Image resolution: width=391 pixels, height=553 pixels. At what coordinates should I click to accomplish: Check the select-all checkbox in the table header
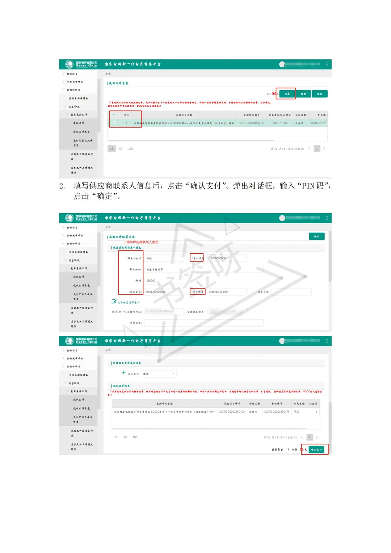click(114, 114)
